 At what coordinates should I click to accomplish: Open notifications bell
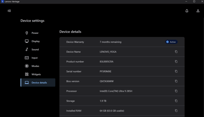coord(187,11)
